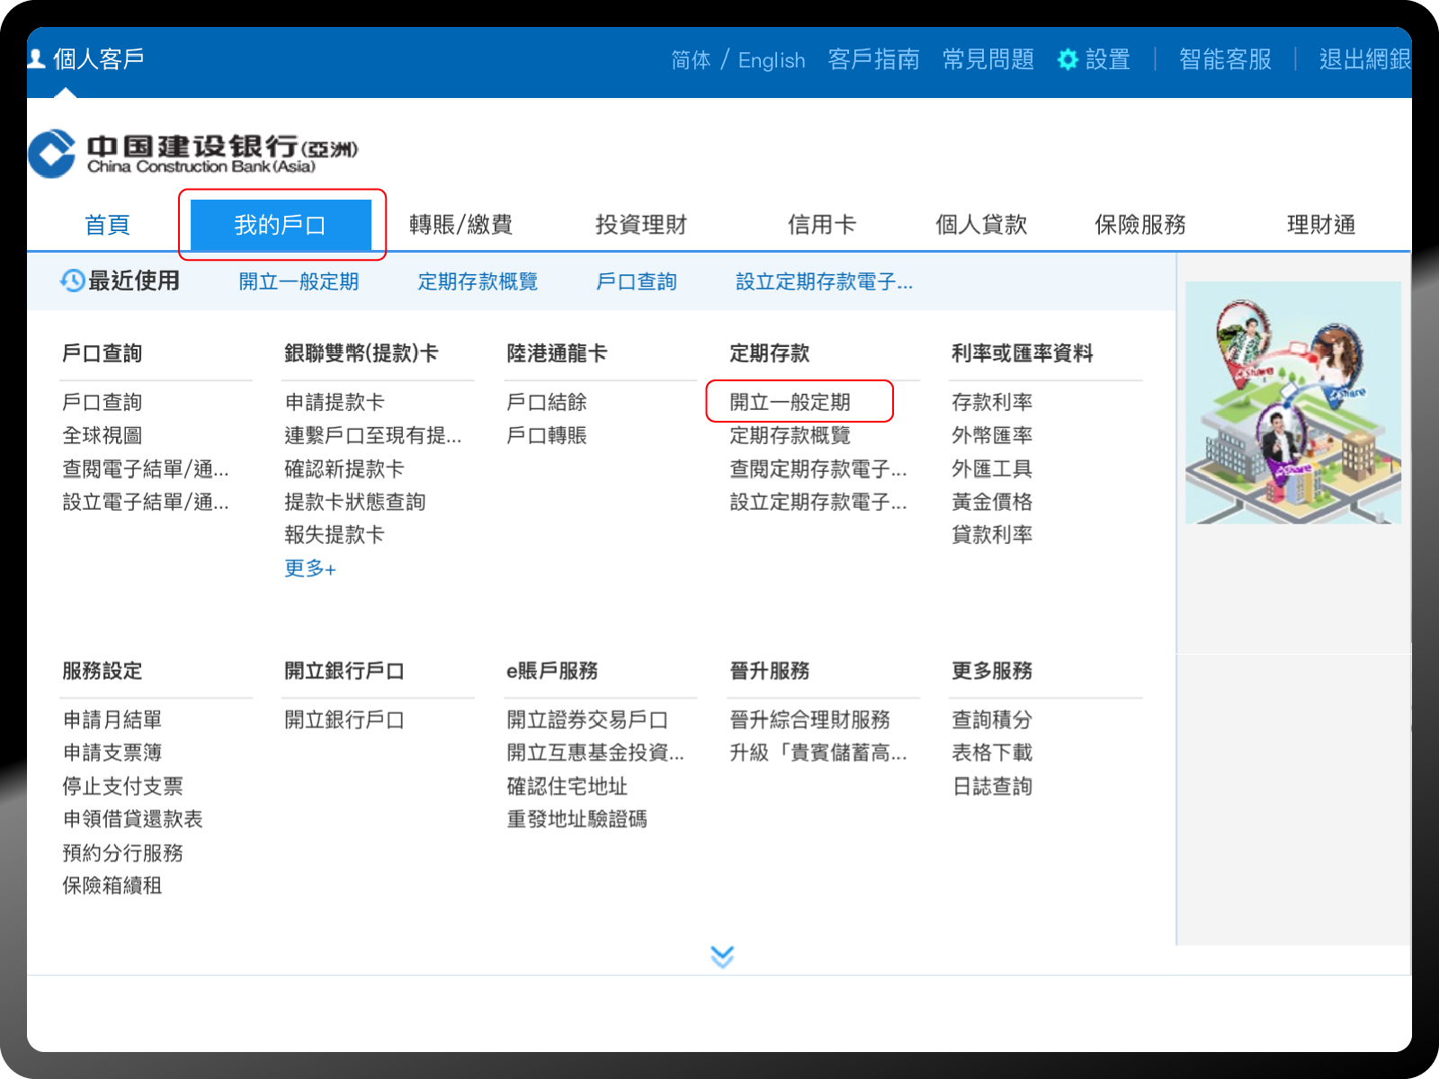Switch to the 轉賬/繳費 tab
The image size is (1439, 1079).
tap(460, 225)
